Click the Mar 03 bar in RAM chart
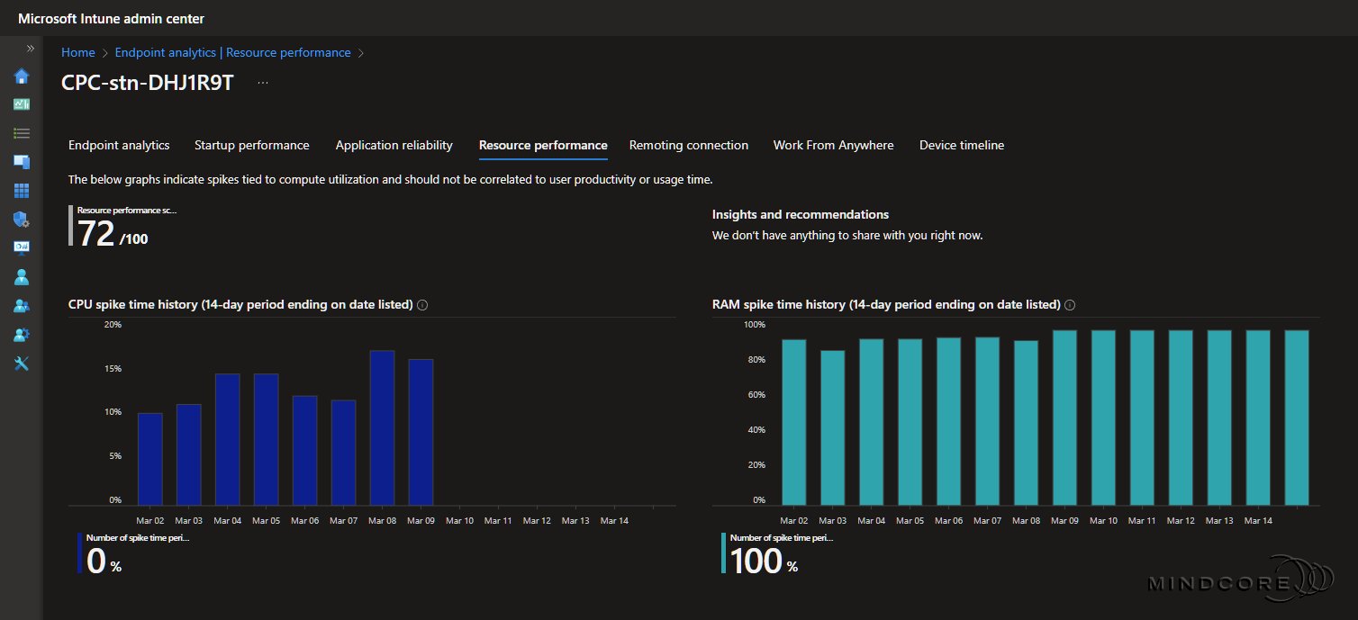Image resolution: width=1358 pixels, height=620 pixels. (x=833, y=427)
